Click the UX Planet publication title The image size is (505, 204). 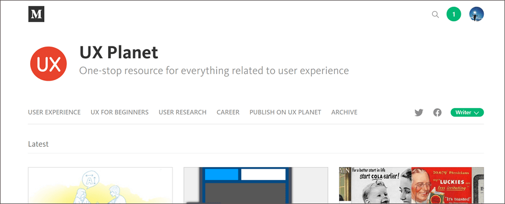[x=119, y=52]
